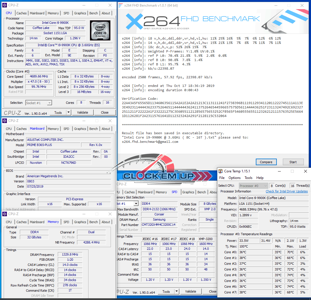Switch to Caches tab in the topmost CPU-Z window

point(22,13)
